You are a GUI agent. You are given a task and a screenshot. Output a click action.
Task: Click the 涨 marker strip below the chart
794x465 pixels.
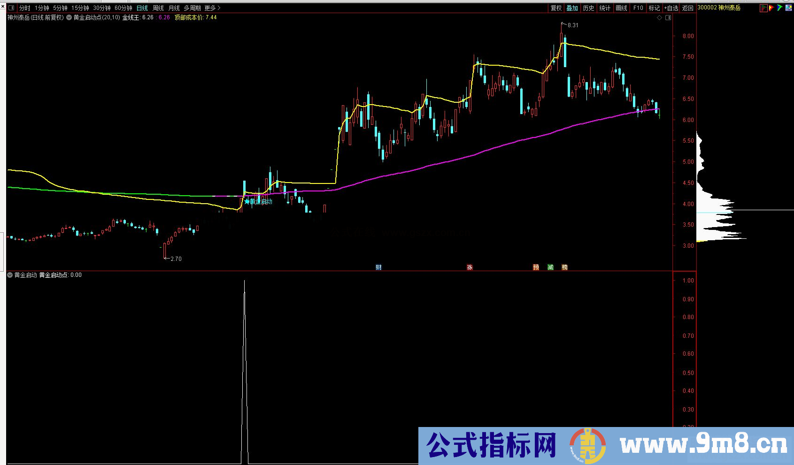(469, 267)
